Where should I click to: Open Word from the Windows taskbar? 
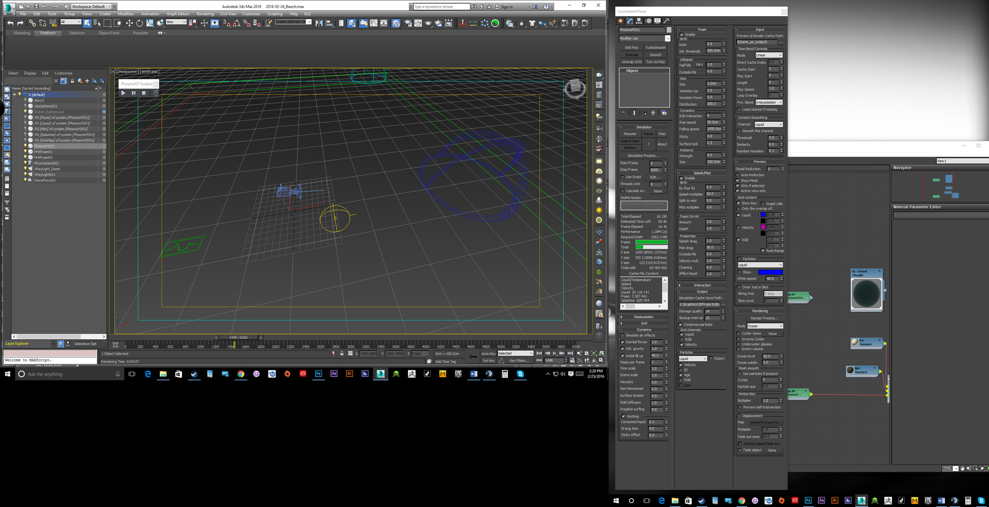(x=474, y=374)
